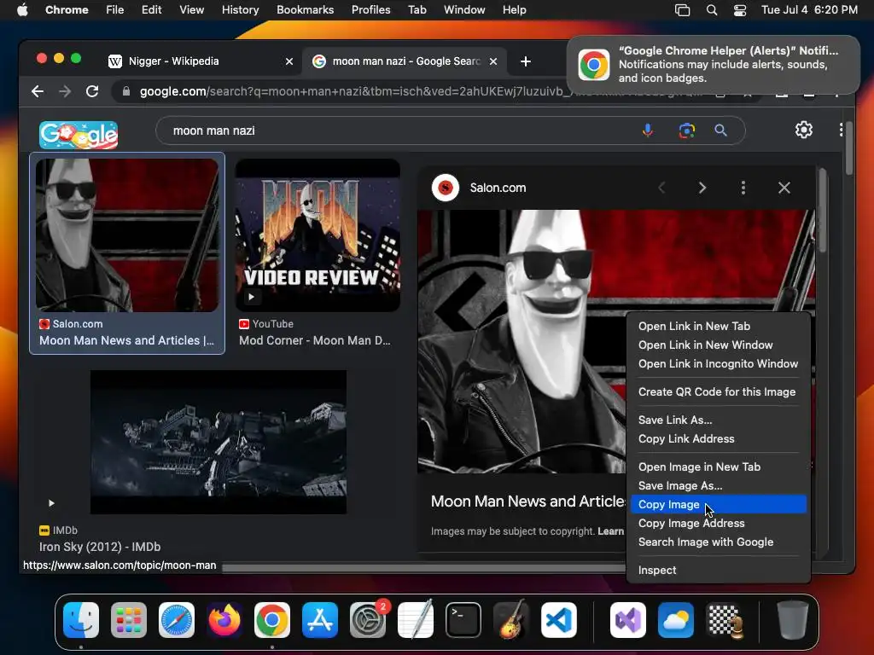Launch Visual Studio Code from dock
The height and width of the screenshot is (655, 874).
559,620
